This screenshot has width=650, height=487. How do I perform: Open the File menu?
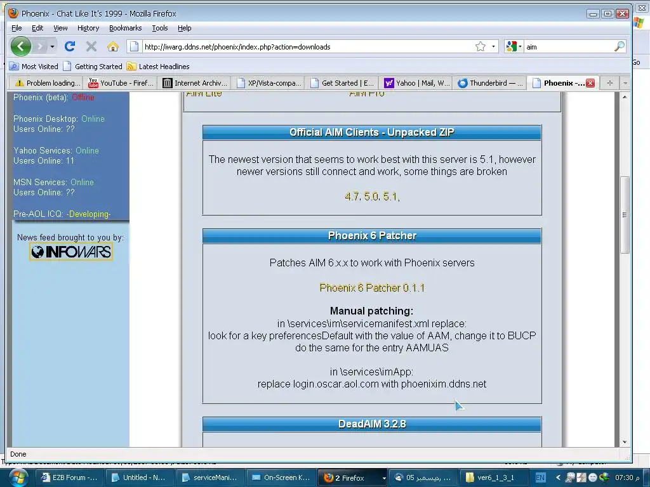[x=17, y=28]
